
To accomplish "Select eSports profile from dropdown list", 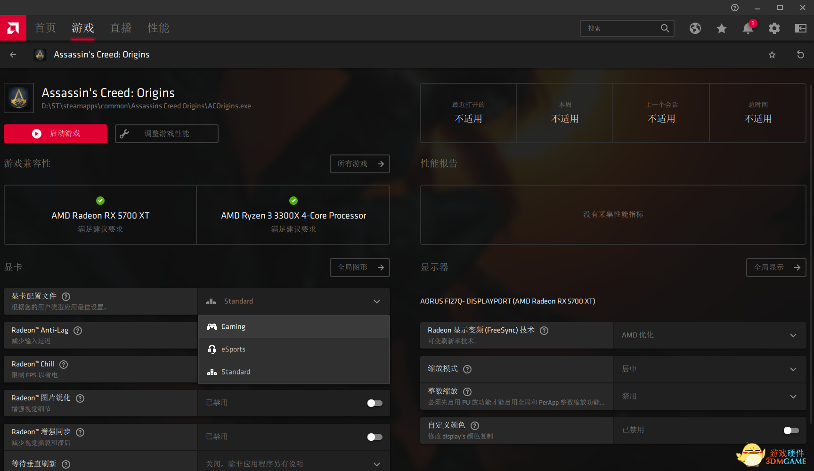I will pos(294,349).
